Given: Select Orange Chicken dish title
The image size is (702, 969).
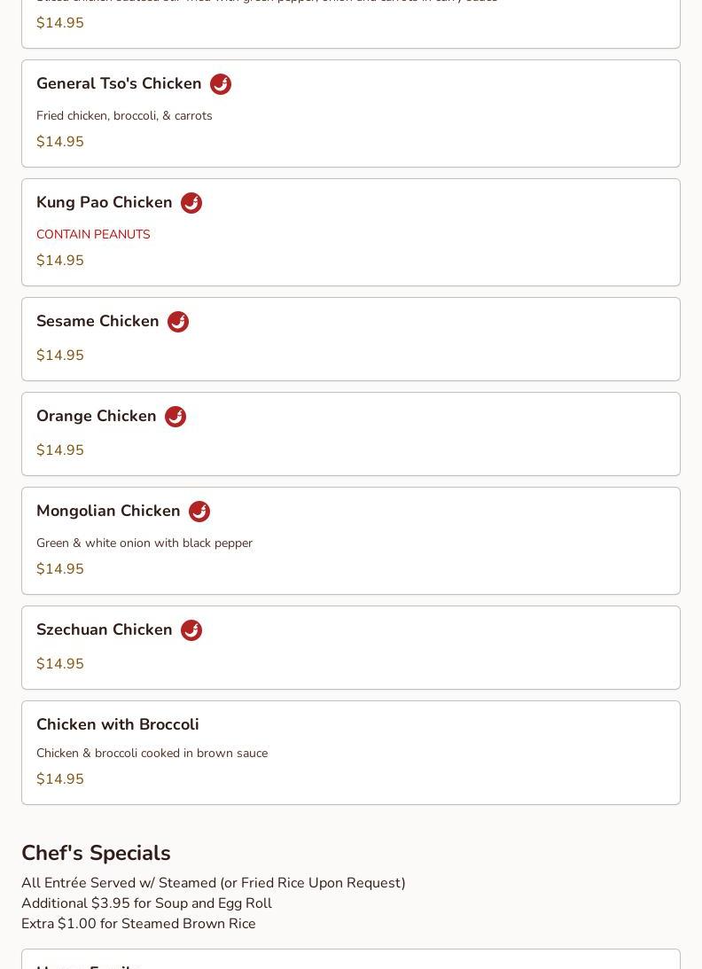Looking at the screenshot, I should (97, 416).
